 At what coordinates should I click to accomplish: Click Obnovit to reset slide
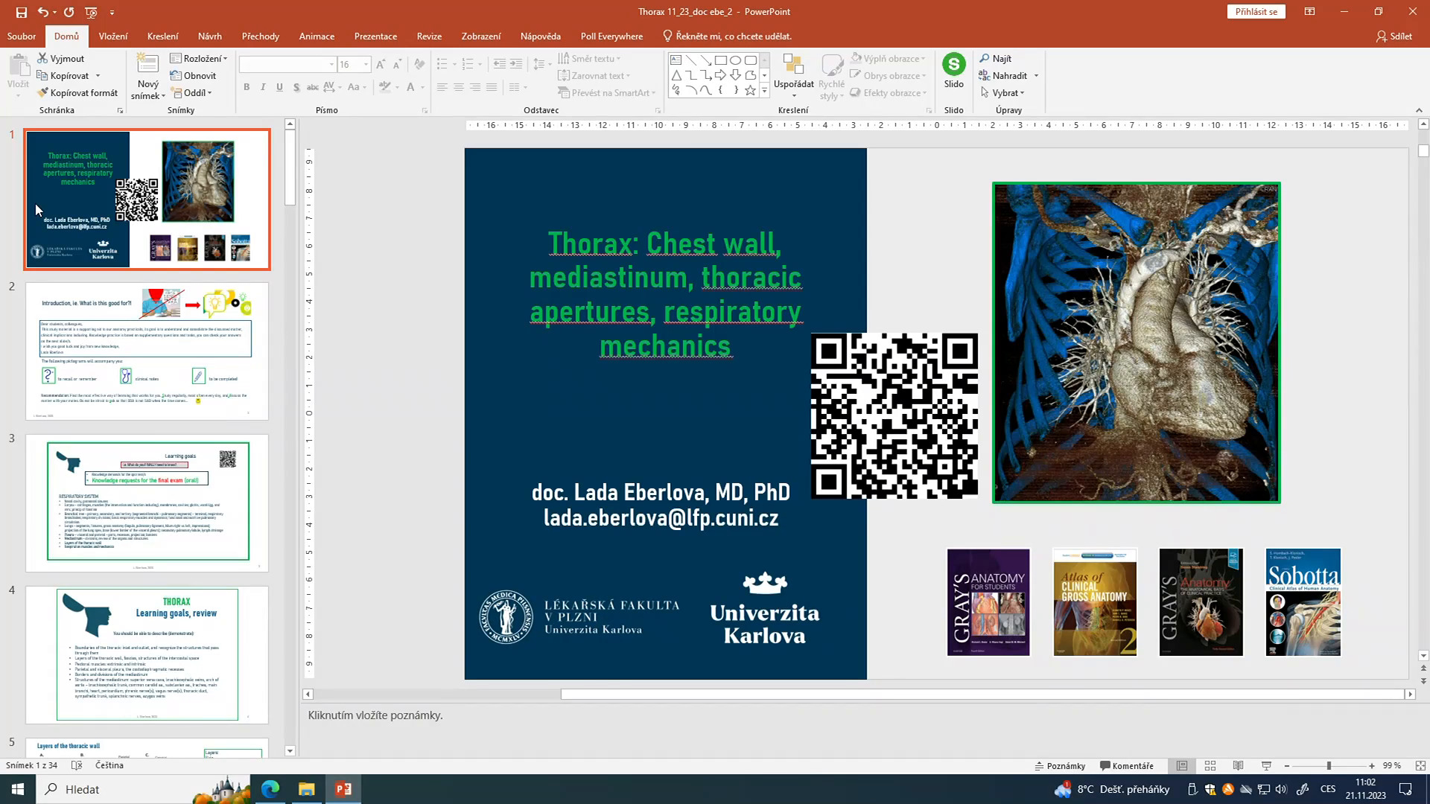[193, 76]
